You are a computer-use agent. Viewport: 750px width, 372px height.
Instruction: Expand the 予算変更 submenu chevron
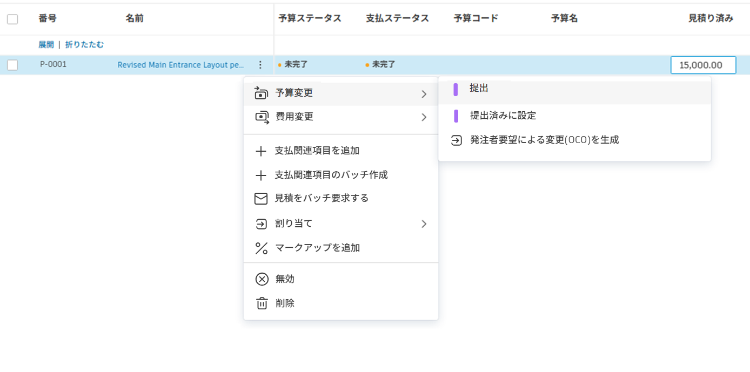425,92
